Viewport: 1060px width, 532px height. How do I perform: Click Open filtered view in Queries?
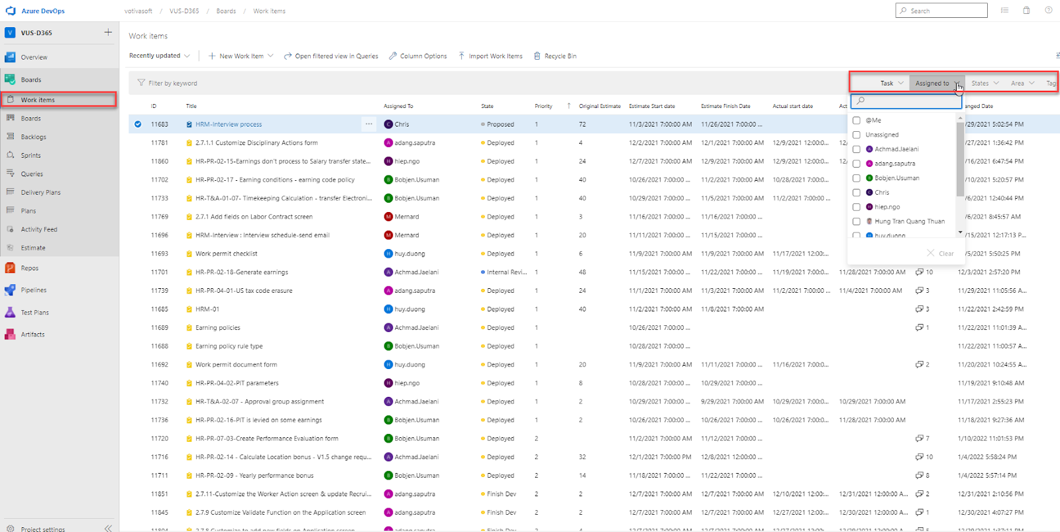pyautogui.click(x=331, y=56)
